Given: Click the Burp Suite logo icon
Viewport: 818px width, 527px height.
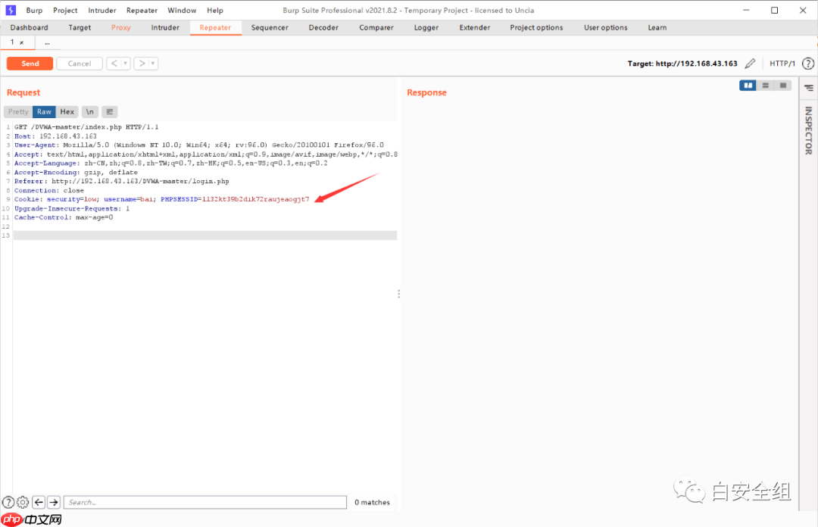Looking at the screenshot, I should tap(11, 10).
